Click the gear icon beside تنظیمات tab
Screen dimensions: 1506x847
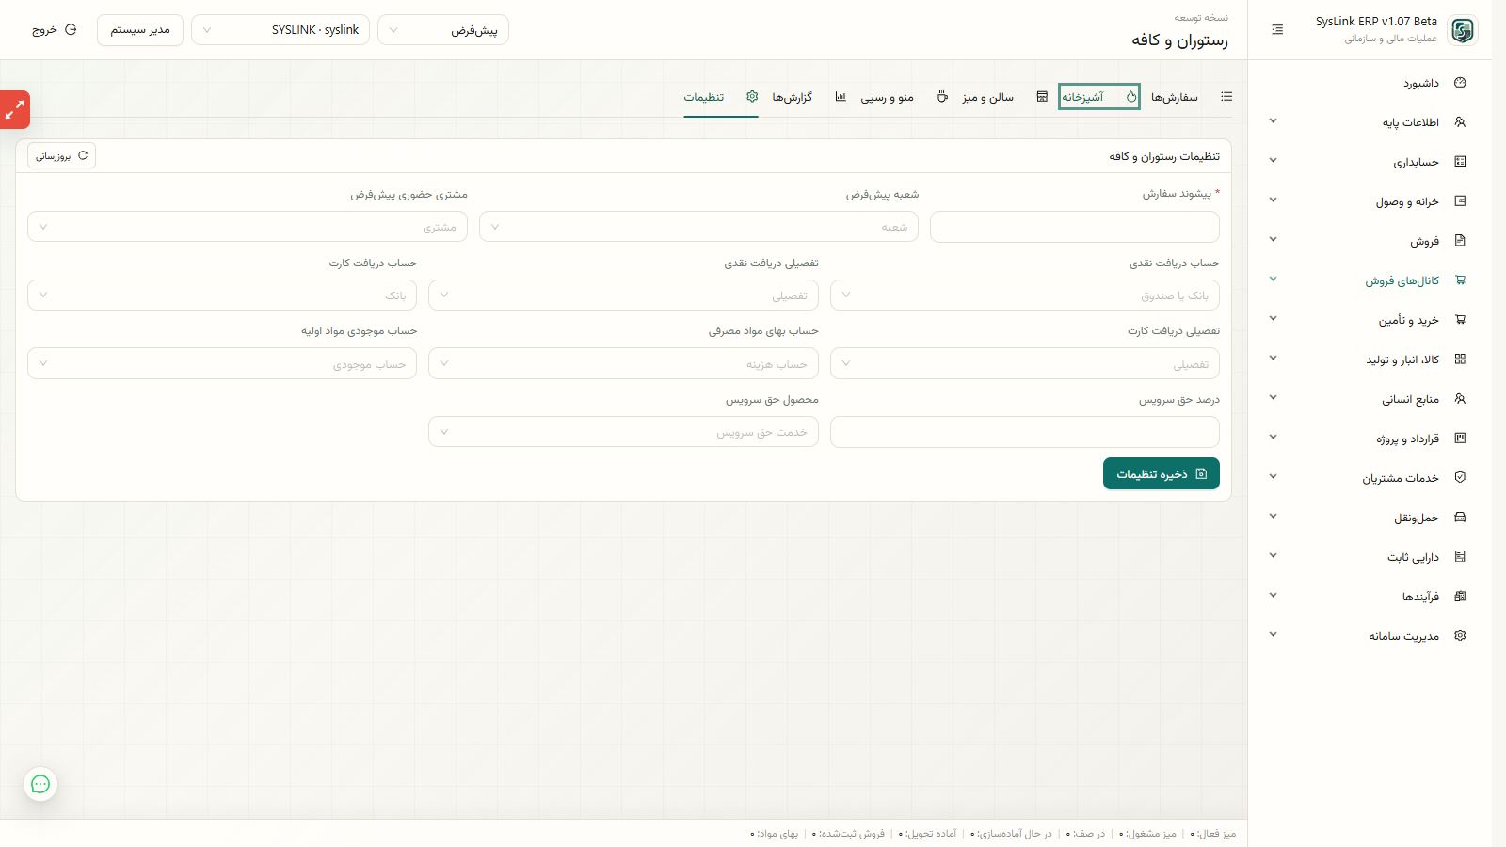(x=752, y=97)
